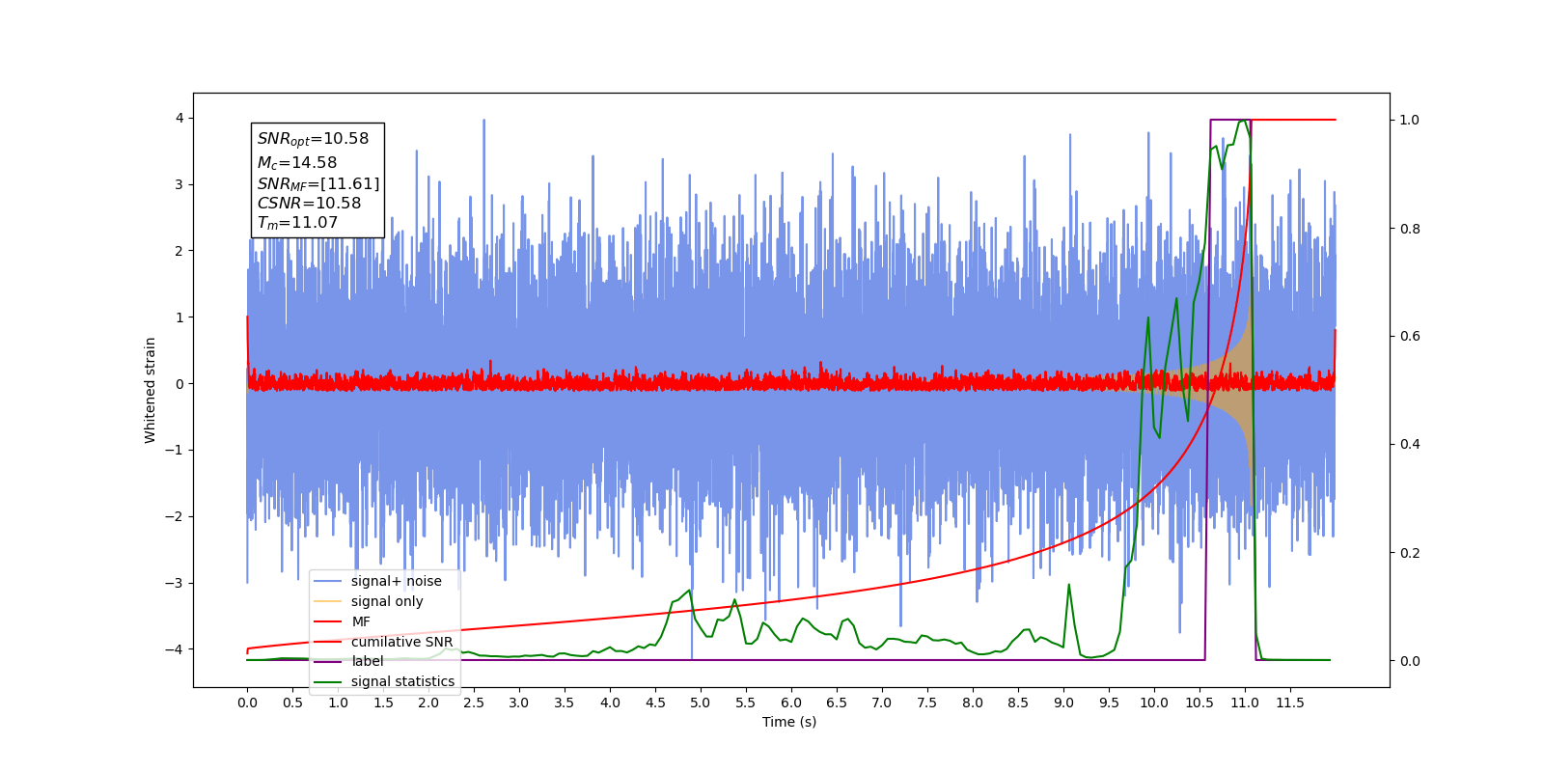Click the 6.0 tick on time axis
The width and height of the screenshot is (1544, 772).
point(791,703)
